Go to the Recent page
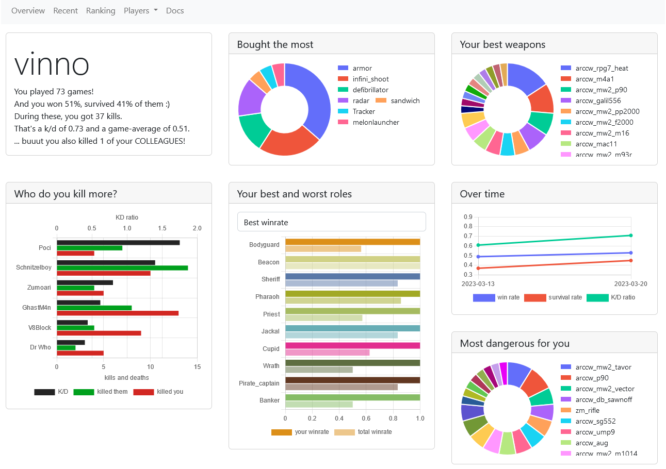 pyautogui.click(x=66, y=11)
